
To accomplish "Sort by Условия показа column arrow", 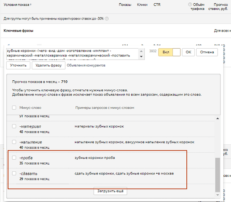I will point(31,5).
